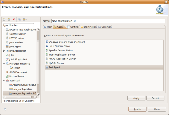Expand the Java Application node
169x115 pixels.
coord(4,51)
